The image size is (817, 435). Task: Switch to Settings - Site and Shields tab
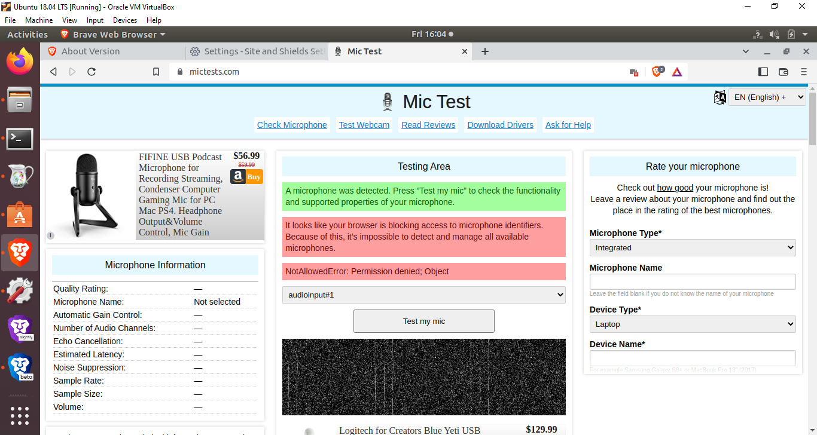tap(257, 51)
